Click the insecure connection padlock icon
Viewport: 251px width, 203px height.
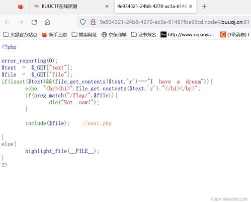coord(93,22)
